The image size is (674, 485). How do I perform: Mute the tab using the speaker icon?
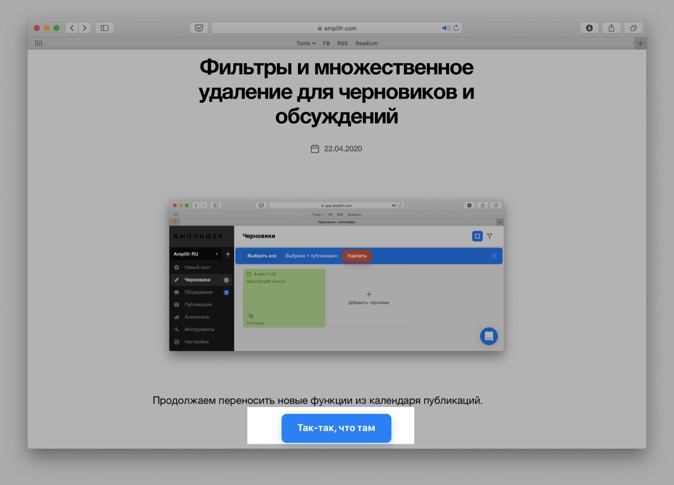pos(445,28)
